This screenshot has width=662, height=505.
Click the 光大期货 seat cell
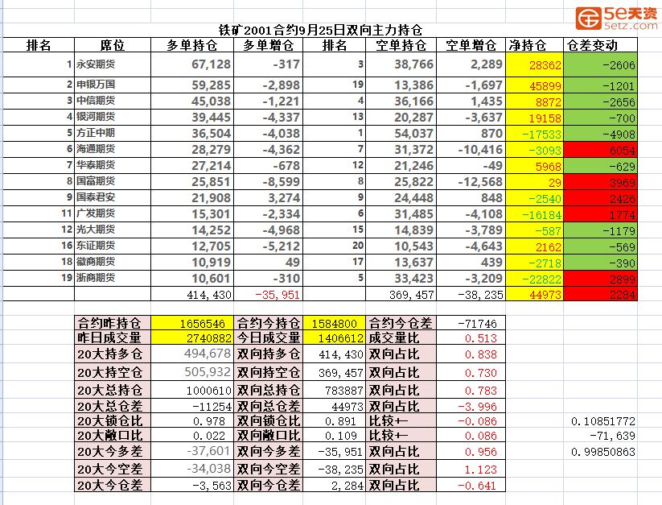113,229
